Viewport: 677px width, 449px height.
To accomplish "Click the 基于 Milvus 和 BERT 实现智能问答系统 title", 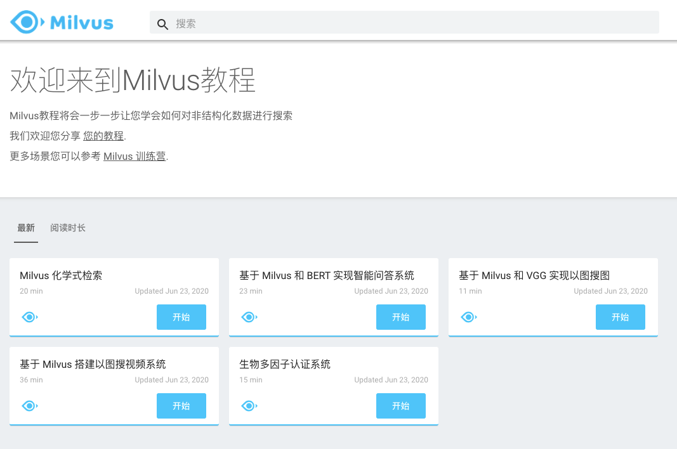I will point(327,275).
